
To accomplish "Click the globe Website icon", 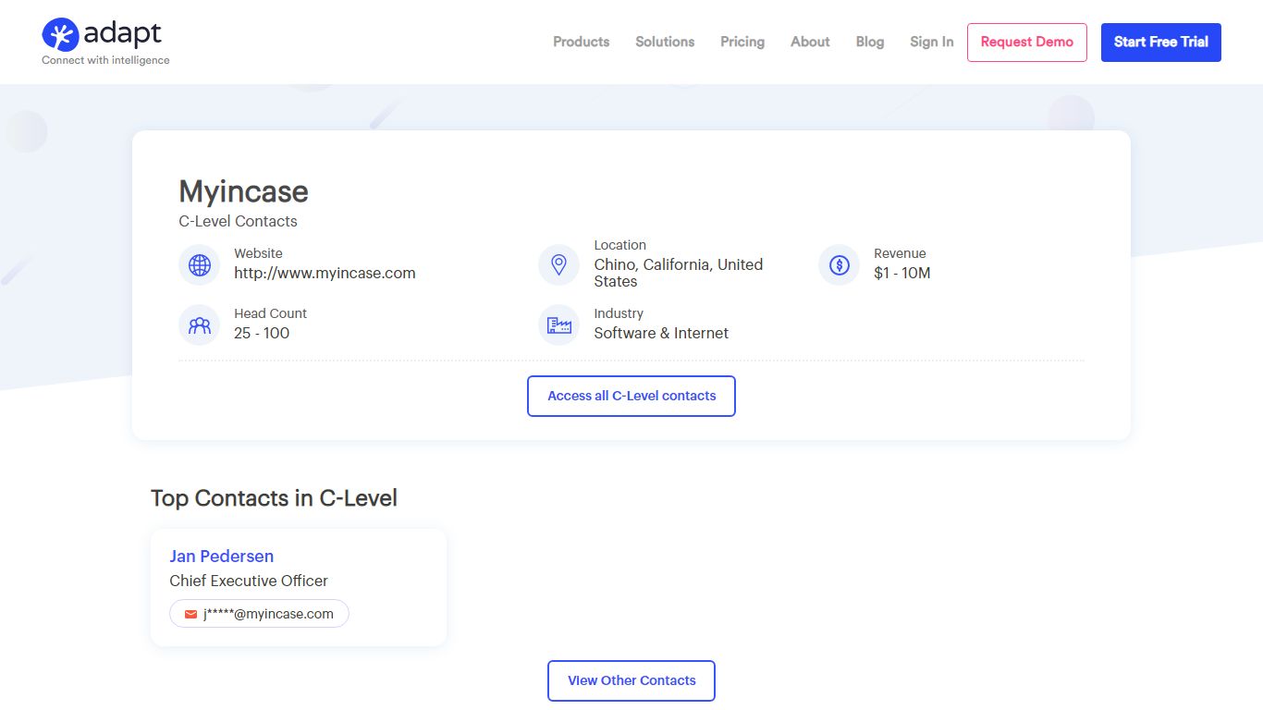I will (x=200, y=265).
